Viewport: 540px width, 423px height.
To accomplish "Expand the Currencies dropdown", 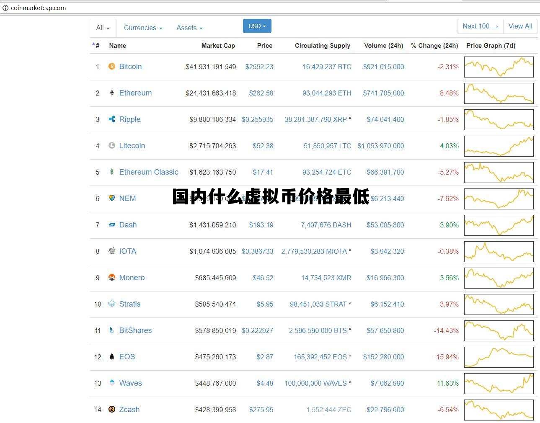I will click(143, 28).
